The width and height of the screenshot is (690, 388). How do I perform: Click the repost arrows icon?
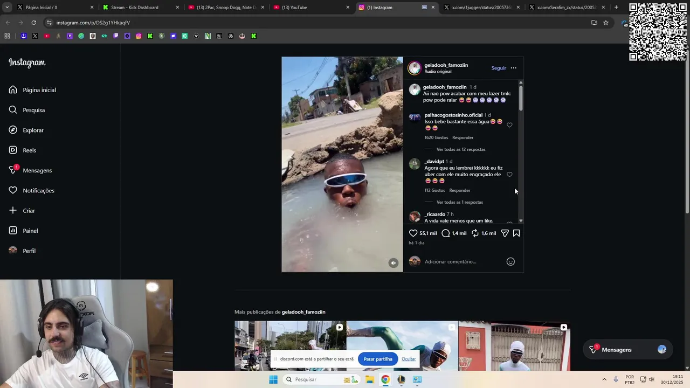point(475,233)
